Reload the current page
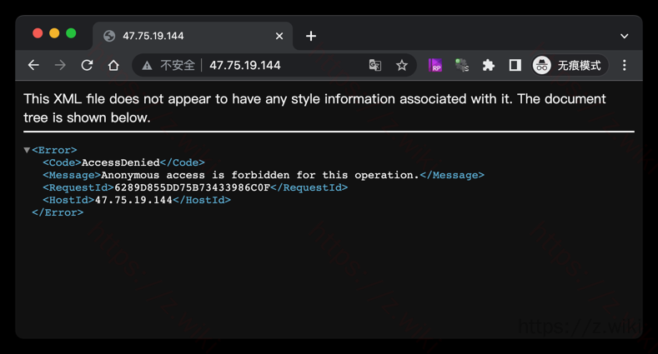 point(87,65)
